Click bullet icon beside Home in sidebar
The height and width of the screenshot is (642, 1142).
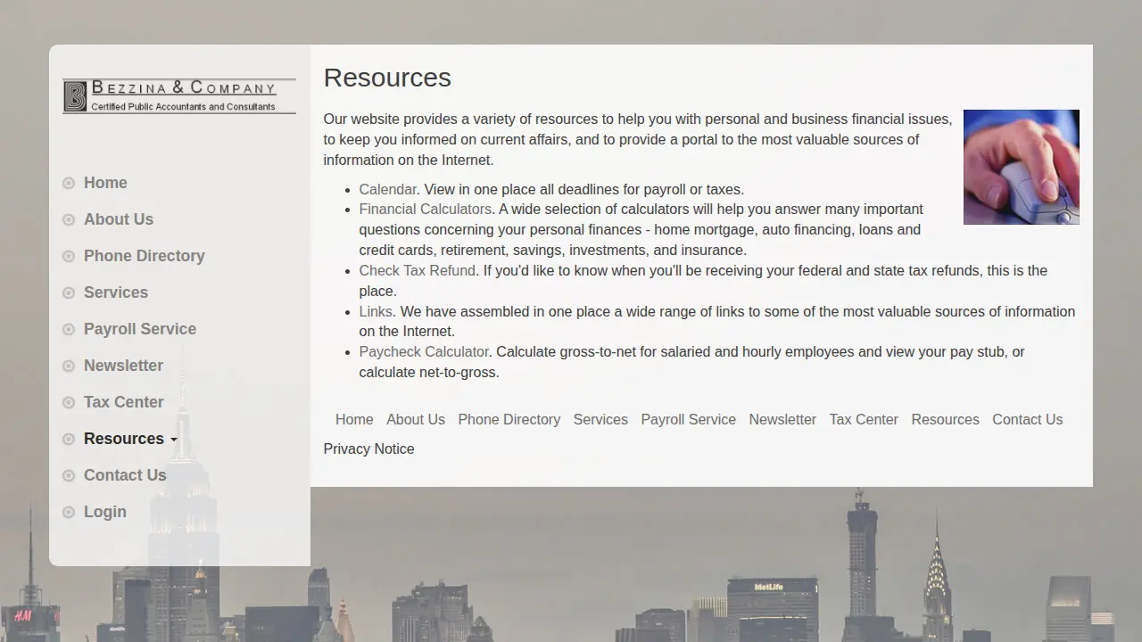pyautogui.click(x=69, y=184)
